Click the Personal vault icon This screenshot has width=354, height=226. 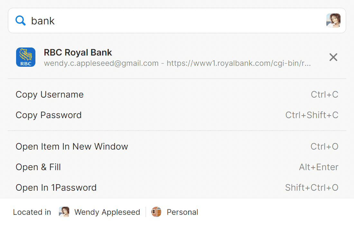[156, 212]
